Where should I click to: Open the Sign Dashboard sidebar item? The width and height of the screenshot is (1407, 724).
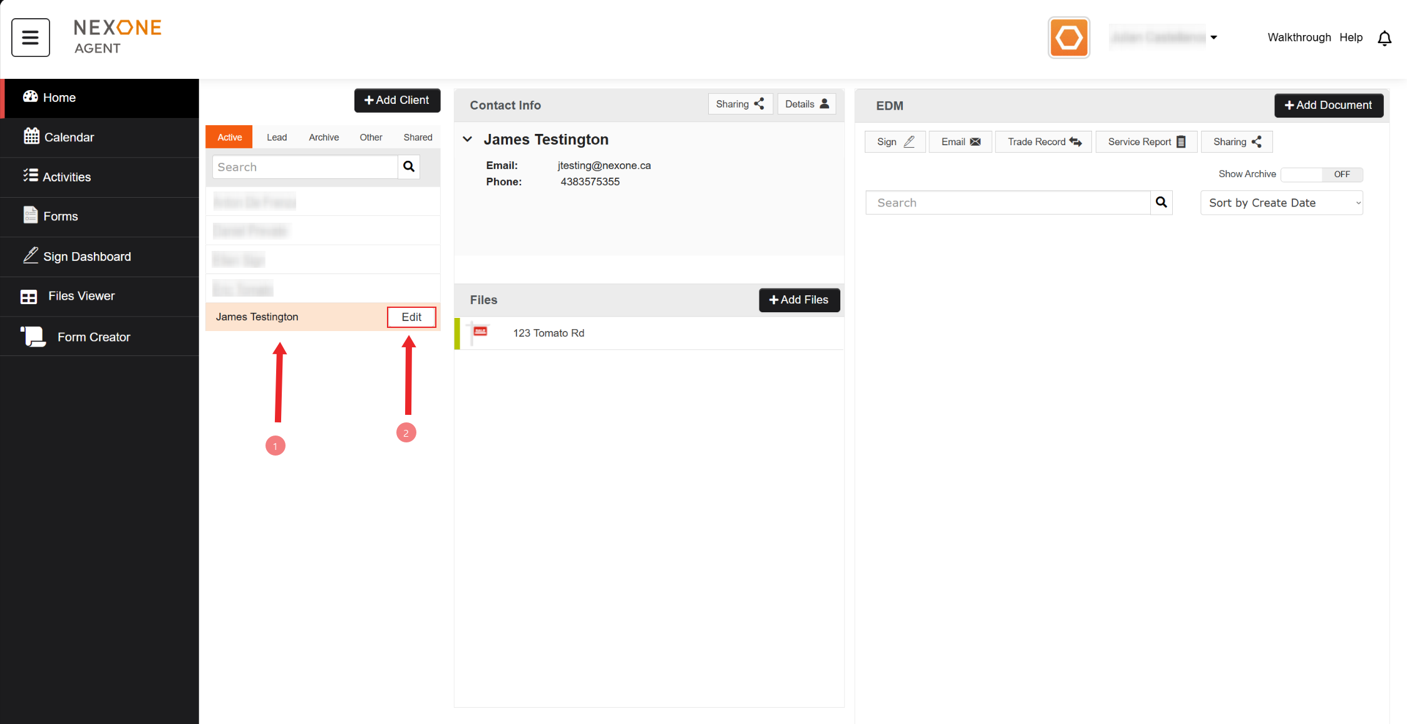(86, 257)
